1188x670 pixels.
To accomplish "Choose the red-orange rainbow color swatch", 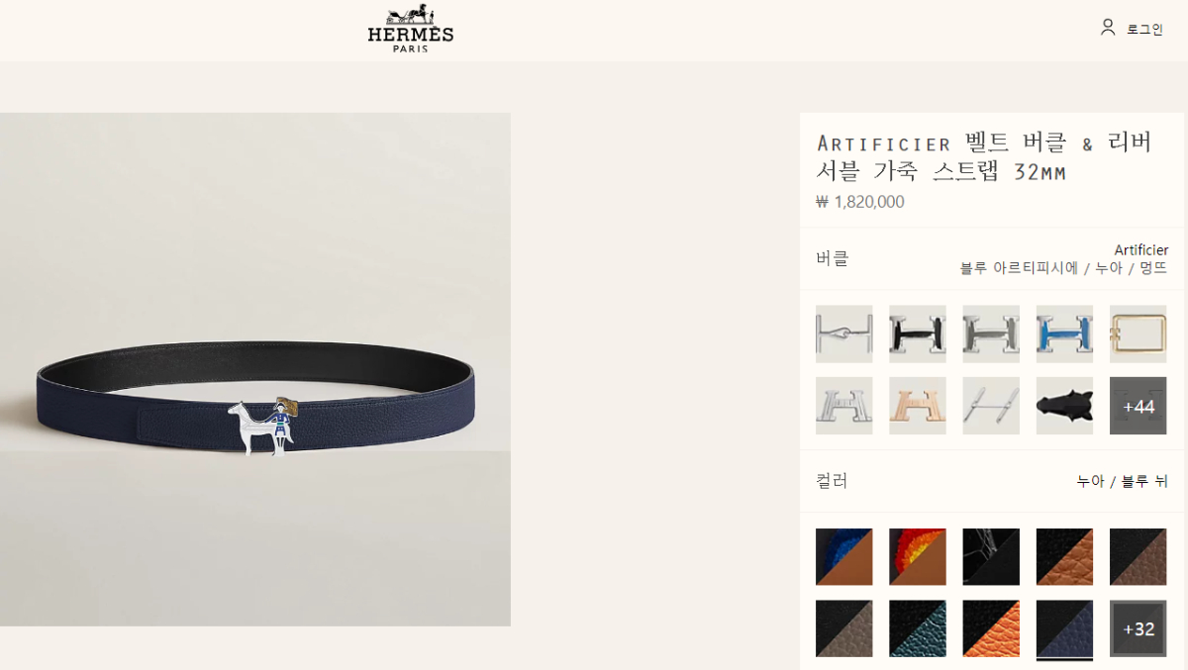I will coord(917,557).
